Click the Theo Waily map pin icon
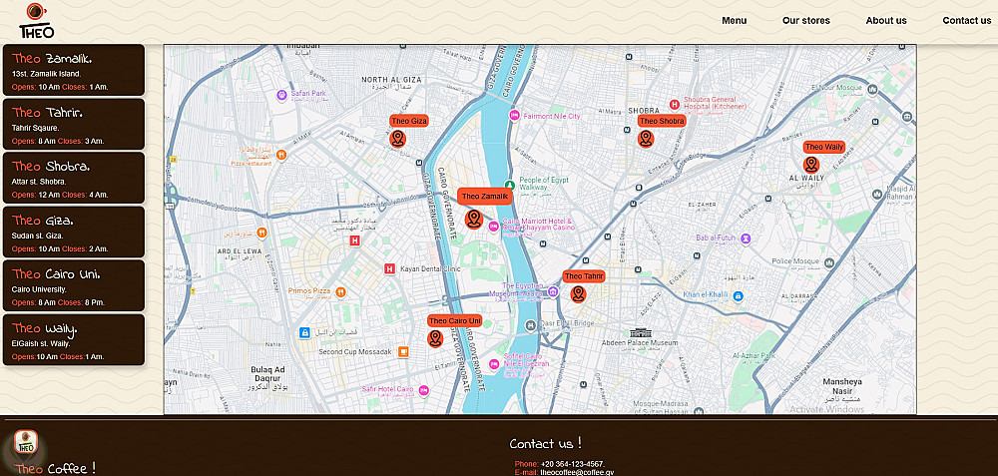The image size is (998, 476). [x=810, y=165]
